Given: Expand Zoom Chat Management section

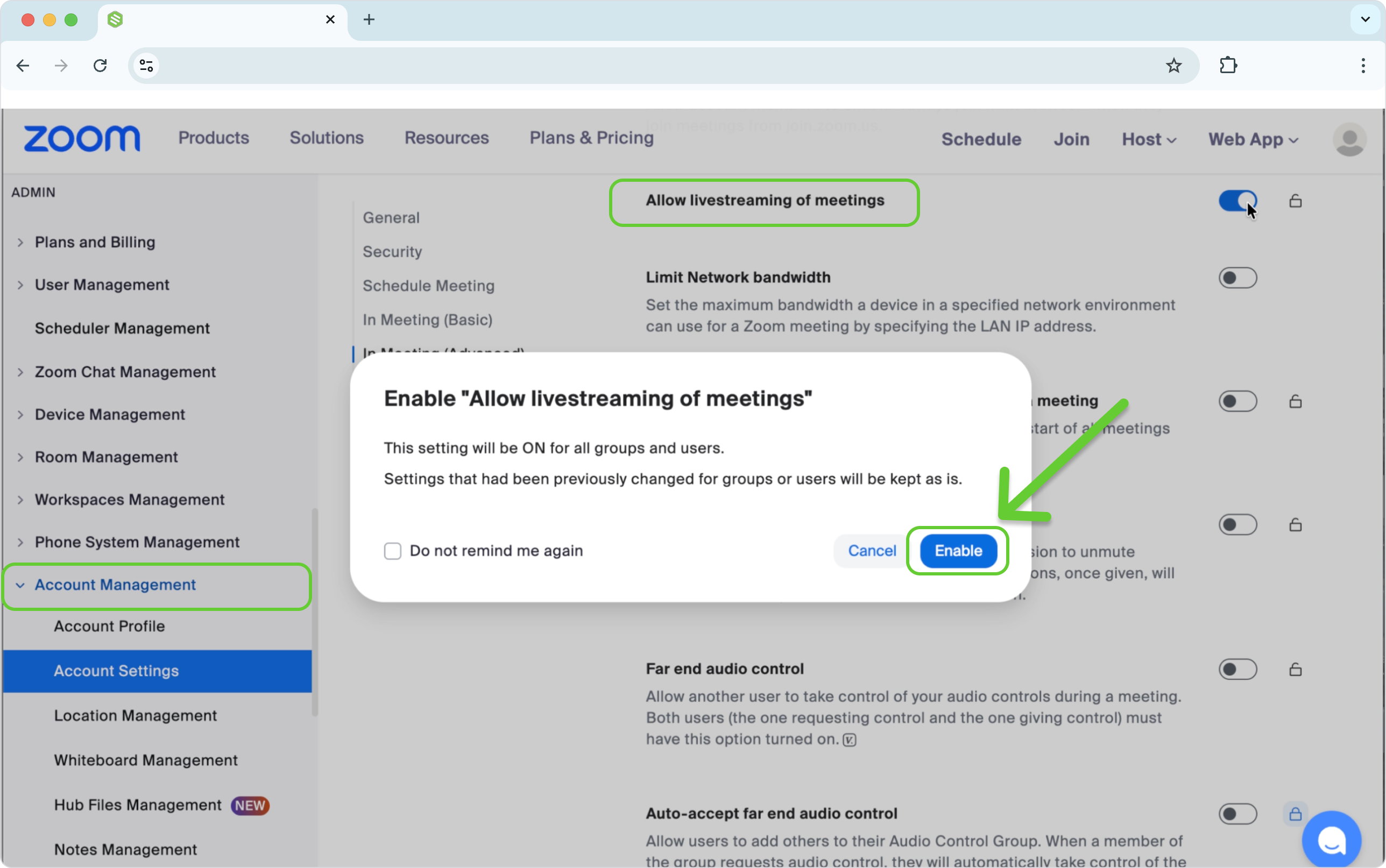Looking at the screenshot, I should [20, 372].
